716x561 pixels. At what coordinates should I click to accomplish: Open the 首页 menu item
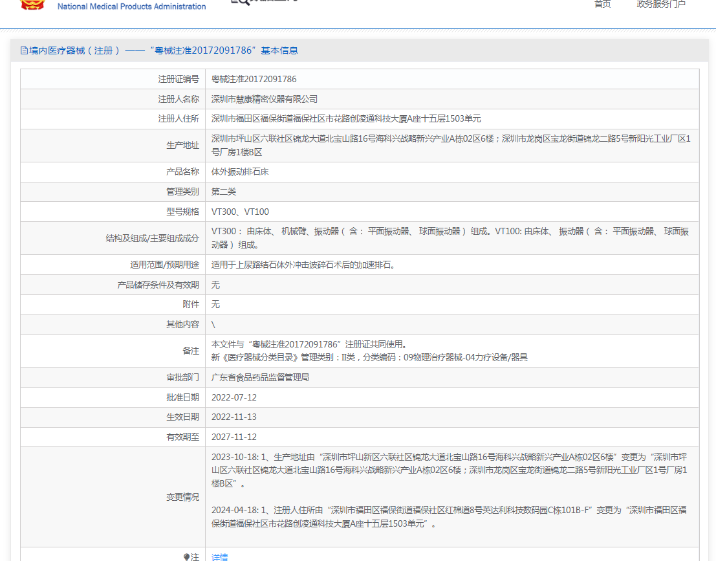[x=602, y=5]
